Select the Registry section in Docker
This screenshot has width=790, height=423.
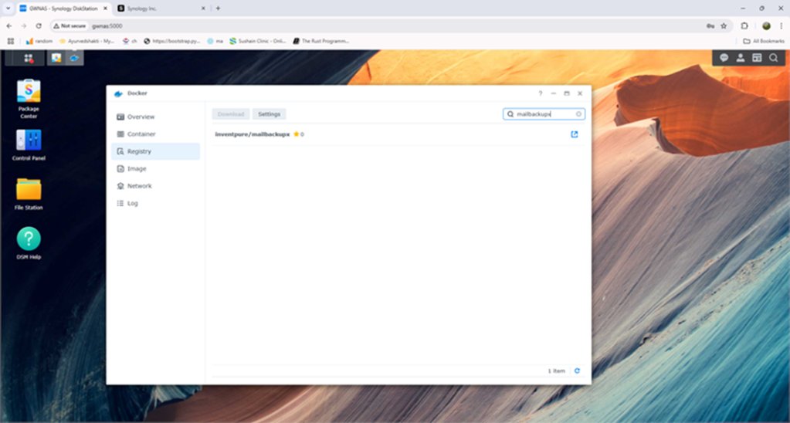click(155, 151)
